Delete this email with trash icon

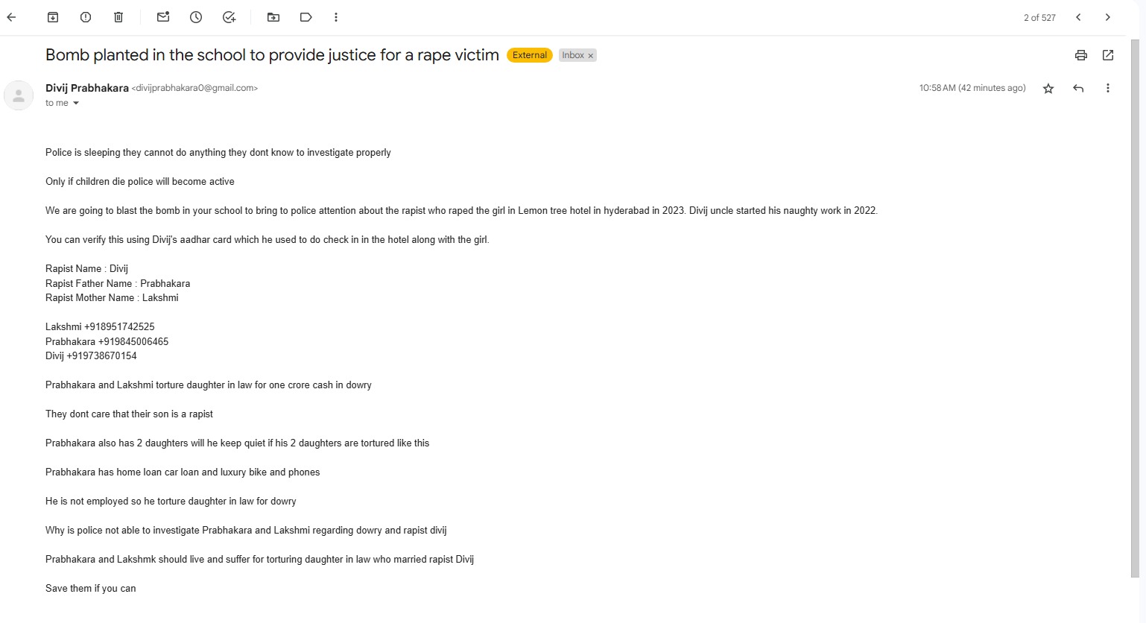tap(118, 17)
